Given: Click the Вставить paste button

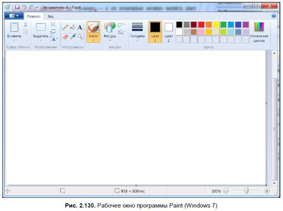Looking at the screenshot, I should [x=14, y=31].
